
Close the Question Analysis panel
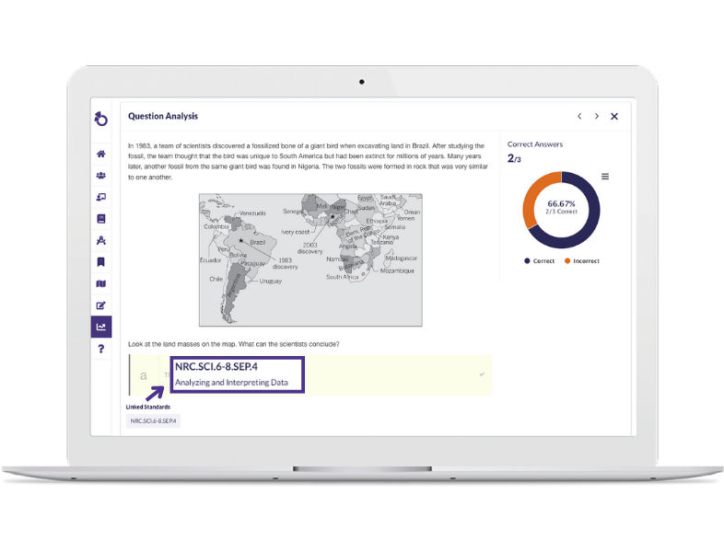click(x=614, y=117)
